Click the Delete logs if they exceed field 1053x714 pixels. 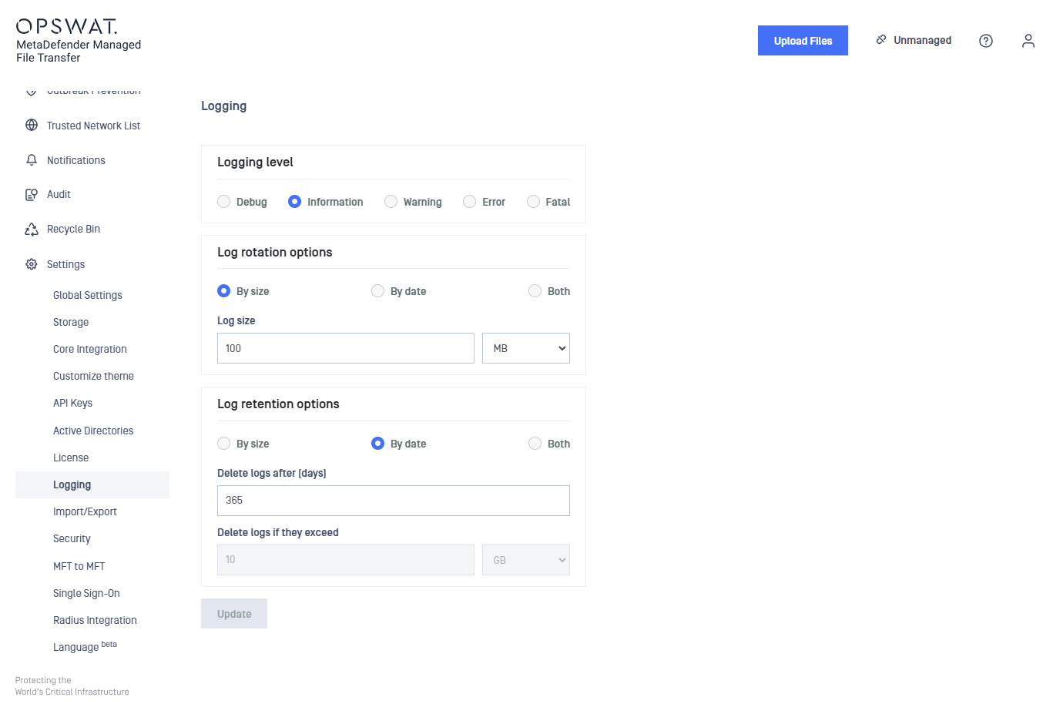(346, 560)
